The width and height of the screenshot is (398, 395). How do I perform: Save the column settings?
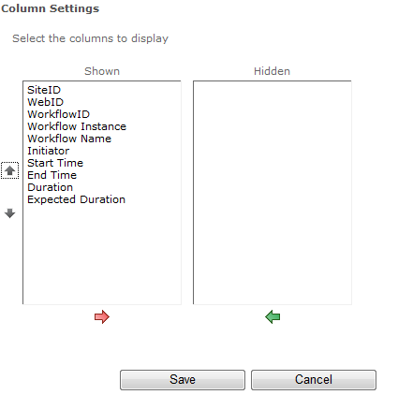183,380
